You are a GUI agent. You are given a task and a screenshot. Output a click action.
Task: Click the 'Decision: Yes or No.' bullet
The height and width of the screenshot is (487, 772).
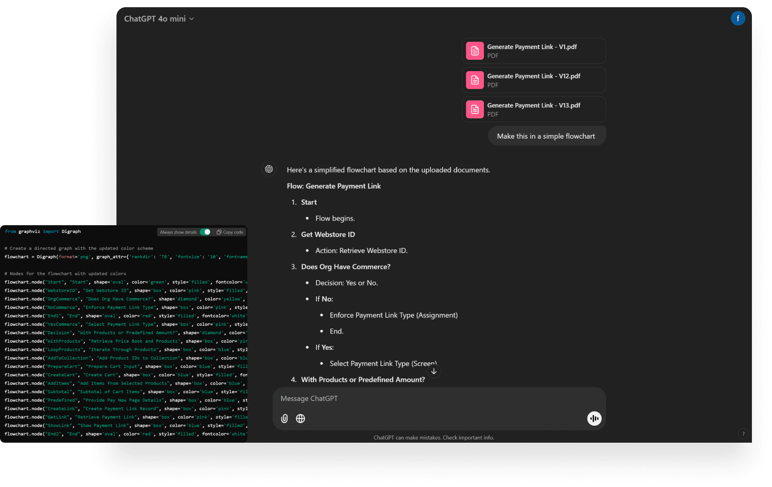pyautogui.click(x=347, y=283)
